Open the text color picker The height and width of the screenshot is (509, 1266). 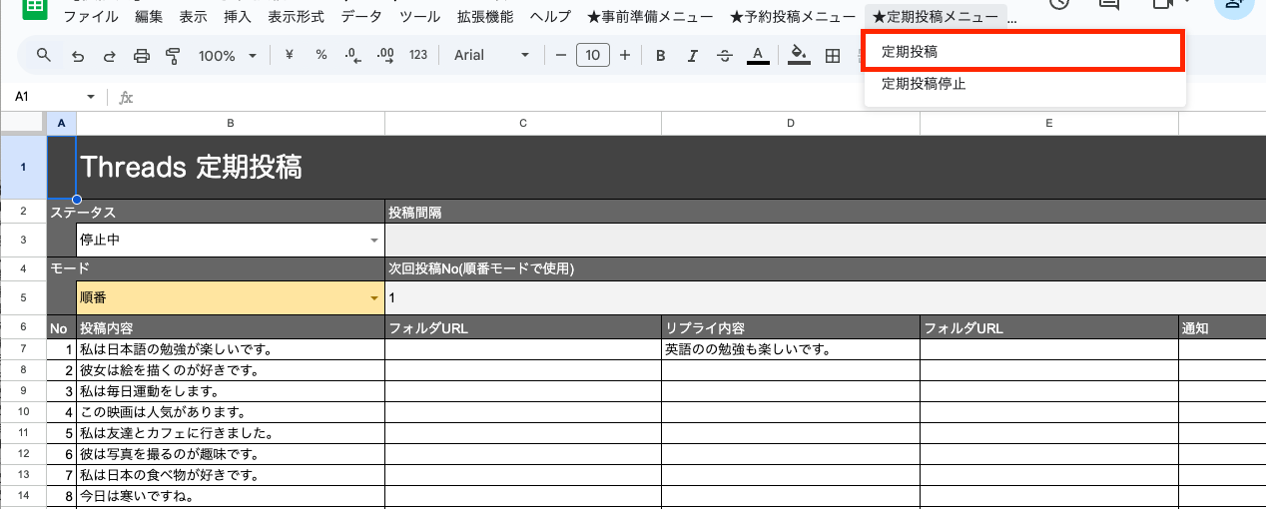click(x=758, y=56)
